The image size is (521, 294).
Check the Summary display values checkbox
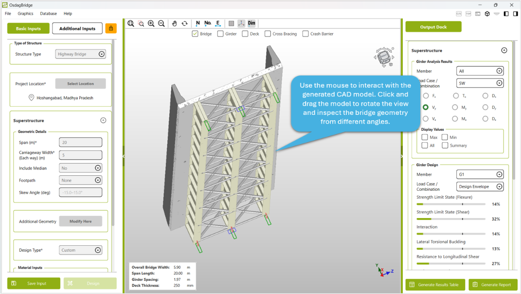pyautogui.click(x=445, y=146)
